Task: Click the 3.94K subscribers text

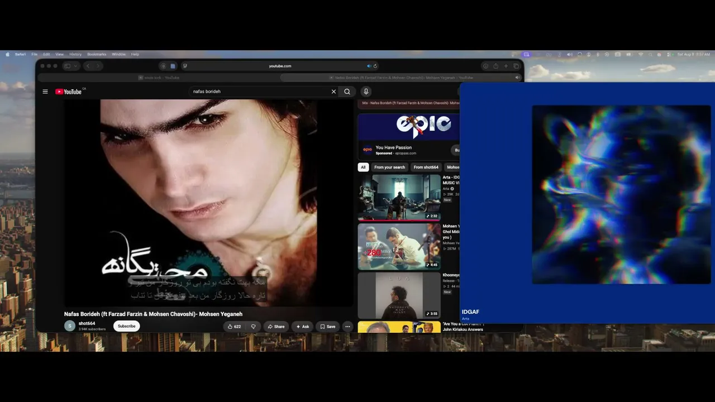Action: [92, 329]
